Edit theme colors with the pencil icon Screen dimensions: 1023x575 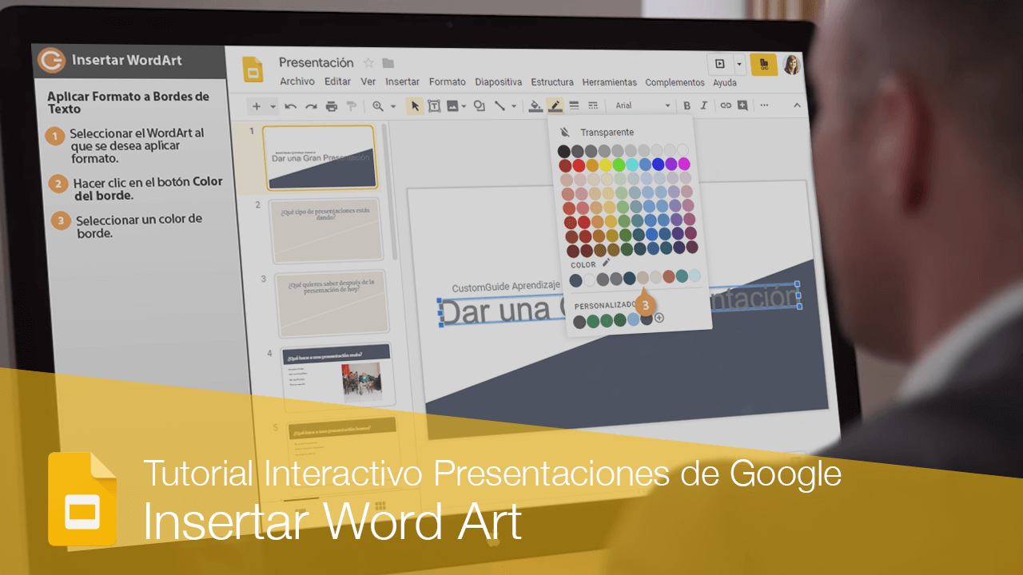pos(606,262)
